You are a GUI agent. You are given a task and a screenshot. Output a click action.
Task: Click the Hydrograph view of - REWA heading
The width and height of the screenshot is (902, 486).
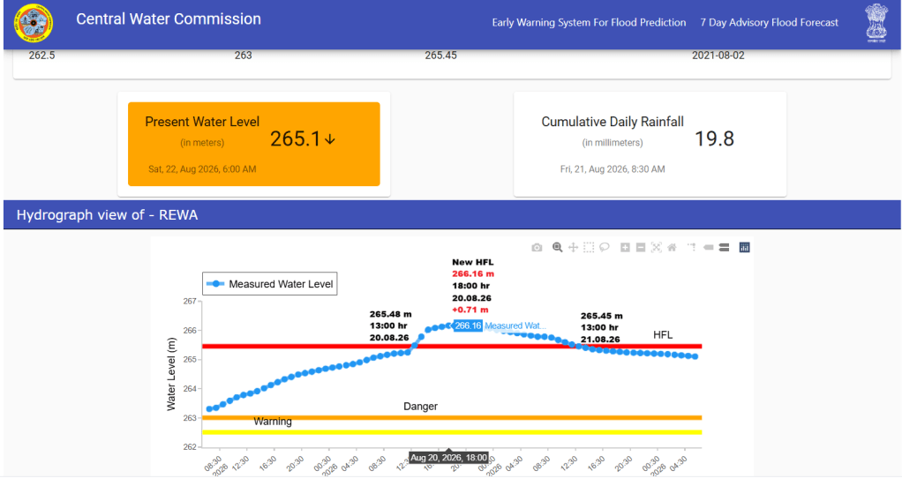(x=107, y=215)
